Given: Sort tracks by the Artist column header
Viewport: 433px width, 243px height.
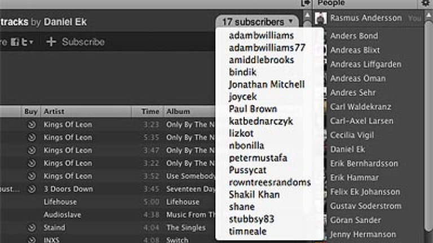Looking at the screenshot, I should (54, 111).
